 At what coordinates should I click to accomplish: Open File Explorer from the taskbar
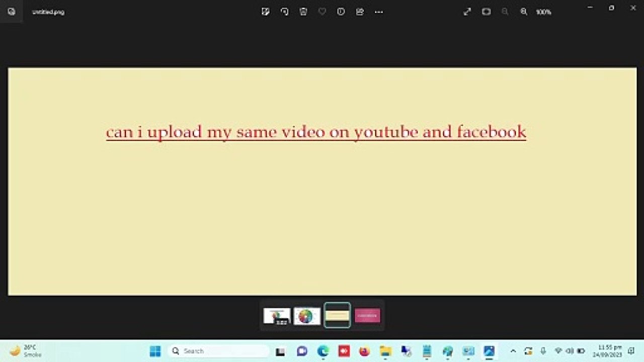(x=385, y=351)
